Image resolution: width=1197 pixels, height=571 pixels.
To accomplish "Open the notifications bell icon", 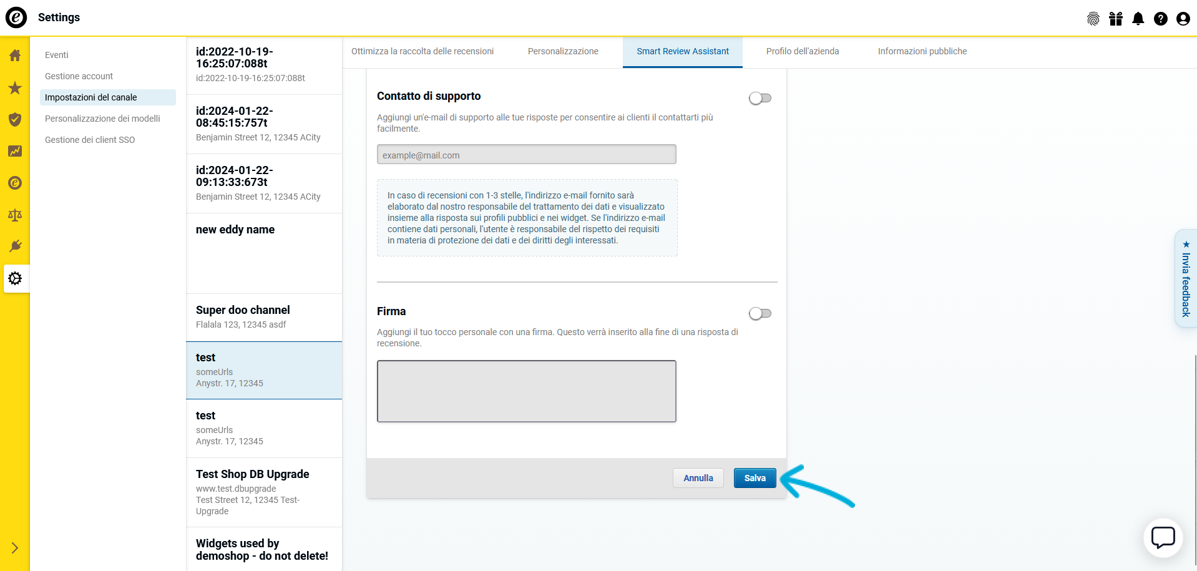I will click(1138, 19).
